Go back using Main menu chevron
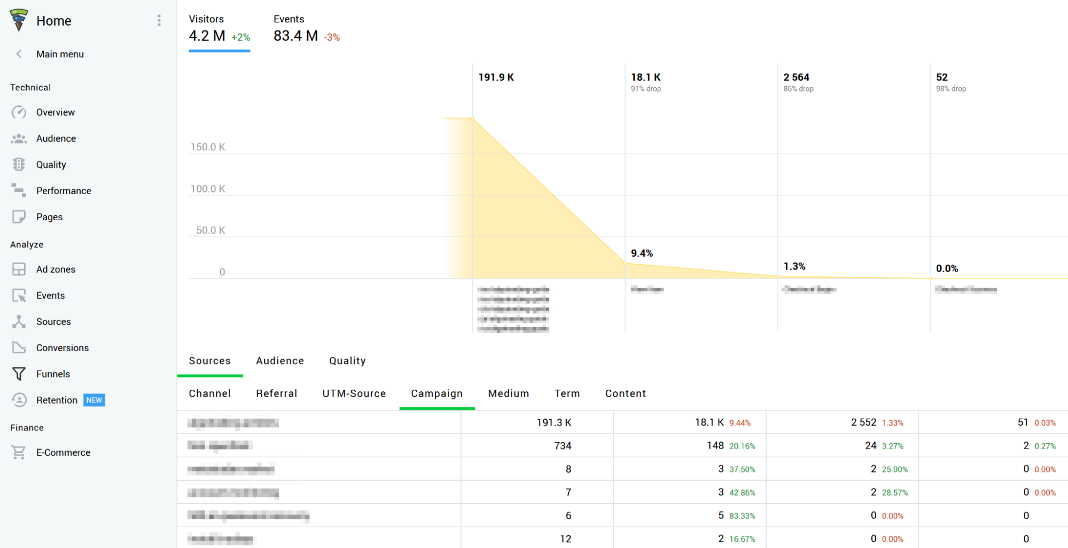The height and width of the screenshot is (548, 1068). [x=19, y=54]
